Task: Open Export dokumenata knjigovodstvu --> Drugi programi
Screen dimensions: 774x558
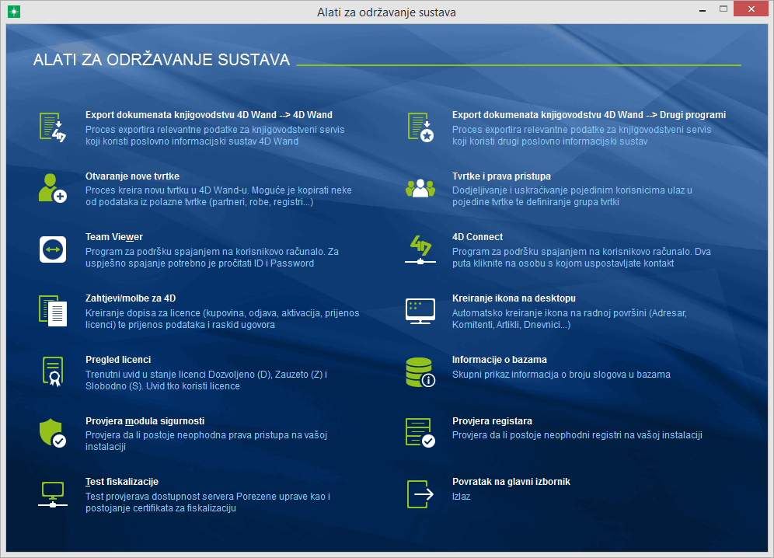Action: coord(589,114)
